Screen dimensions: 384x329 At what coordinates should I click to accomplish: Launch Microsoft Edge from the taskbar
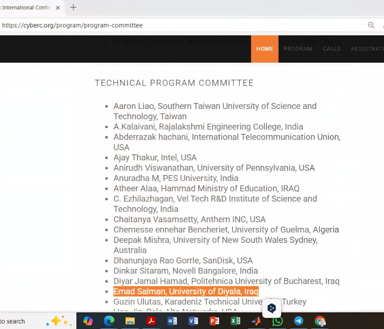click(x=109, y=321)
